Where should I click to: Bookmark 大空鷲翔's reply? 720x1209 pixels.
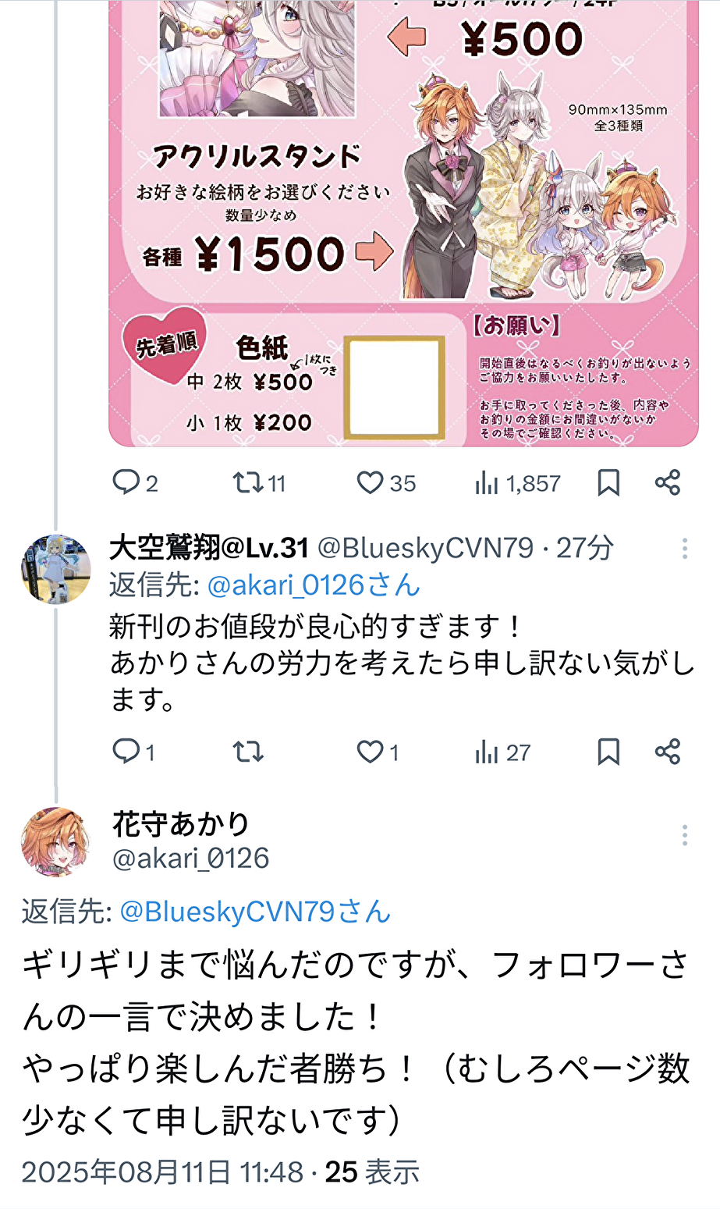[608, 752]
